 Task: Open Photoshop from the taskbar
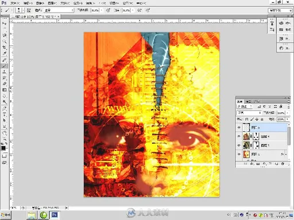tap(55, 215)
